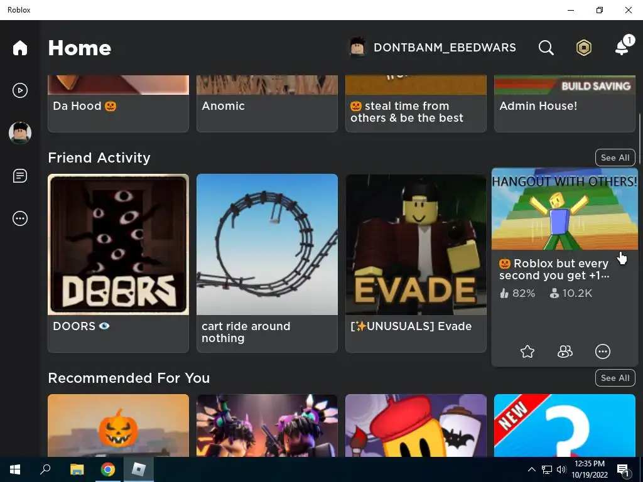Show hidden system tray icons
Image resolution: width=643 pixels, height=482 pixels.
click(531, 469)
